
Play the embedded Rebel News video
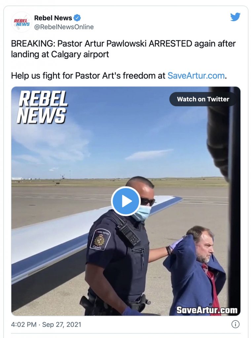[126, 201]
